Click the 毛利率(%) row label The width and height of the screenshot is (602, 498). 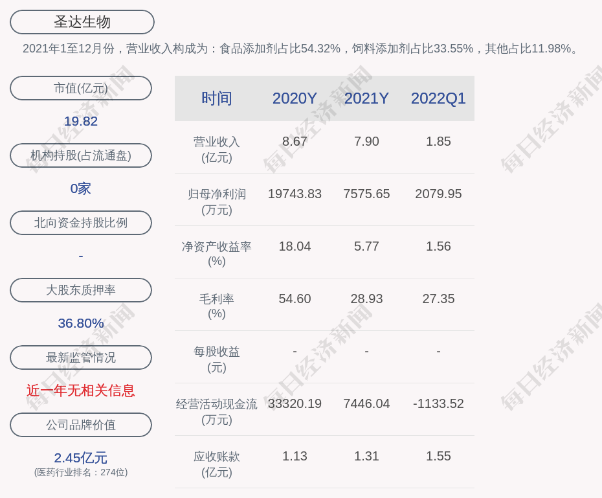pos(217,306)
